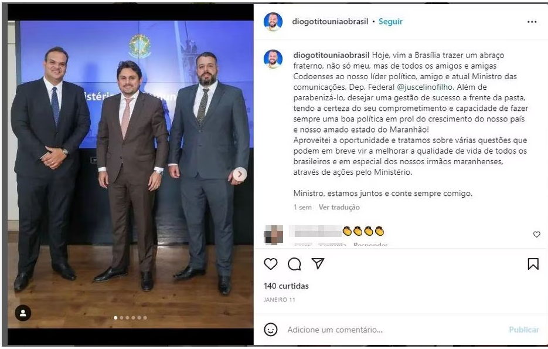Like the clapping-hands comment

tap(536, 234)
